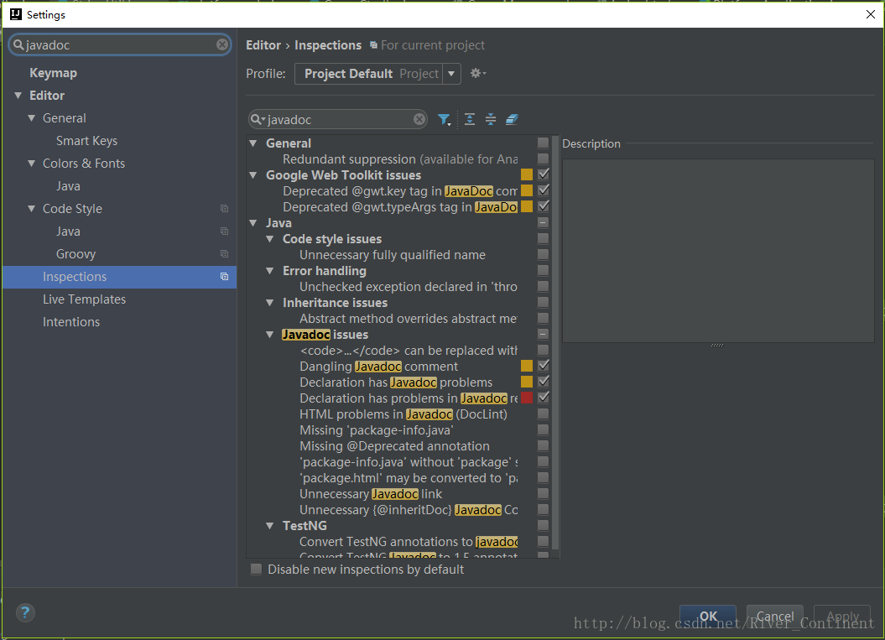Click red severity swatch for Javadoc references
The image size is (885, 640).
[527, 398]
